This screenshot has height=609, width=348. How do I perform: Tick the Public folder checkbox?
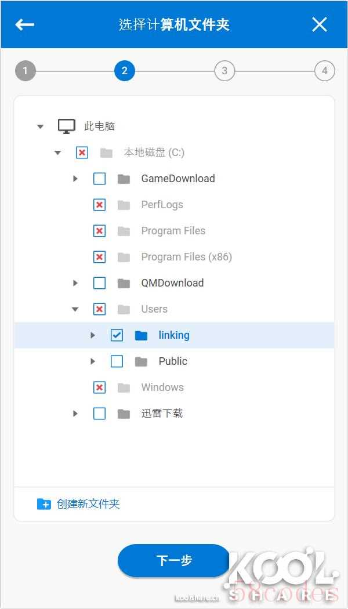(117, 361)
